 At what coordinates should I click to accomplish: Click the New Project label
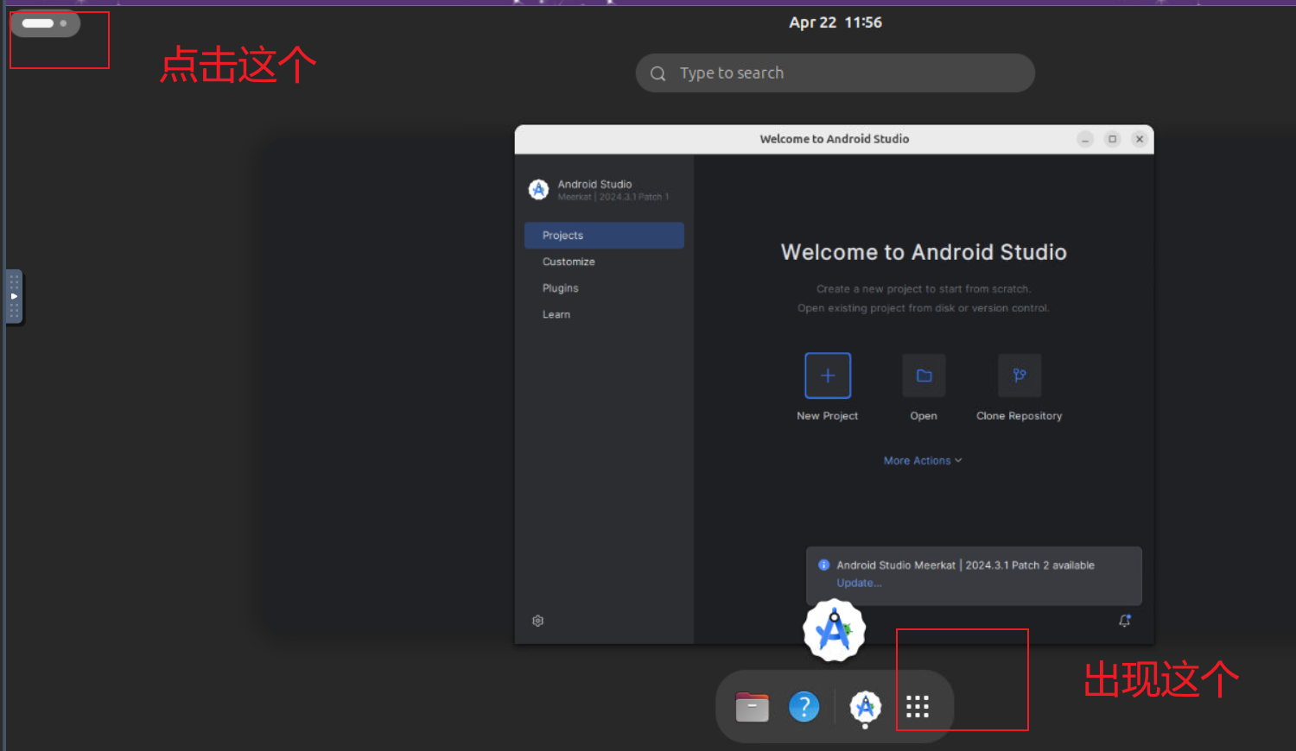pos(828,416)
